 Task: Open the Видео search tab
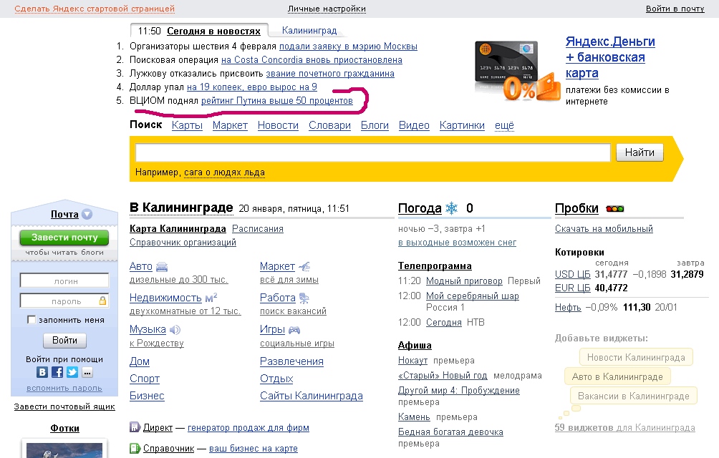[x=414, y=125]
